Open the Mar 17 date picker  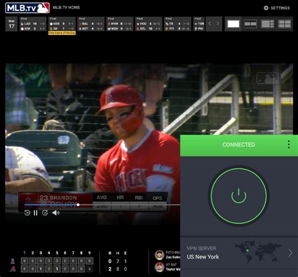pyautogui.click(x=11, y=24)
